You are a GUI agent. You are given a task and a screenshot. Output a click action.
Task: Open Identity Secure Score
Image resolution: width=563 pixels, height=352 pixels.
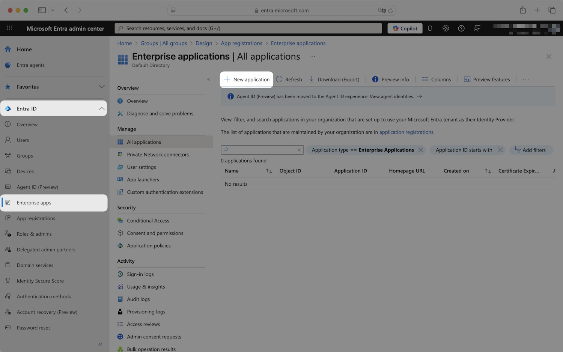pyautogui.click(x=40, y=281)
